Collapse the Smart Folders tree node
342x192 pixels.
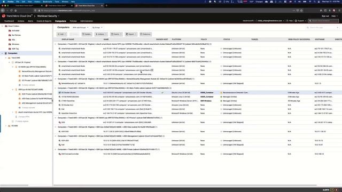2,26
